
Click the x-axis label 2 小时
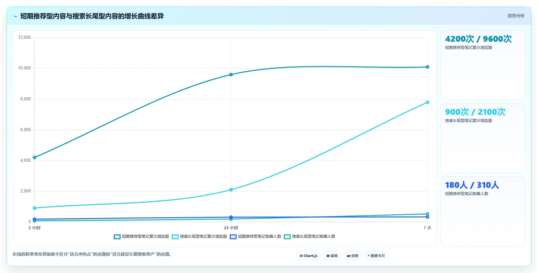pos(35,228)
